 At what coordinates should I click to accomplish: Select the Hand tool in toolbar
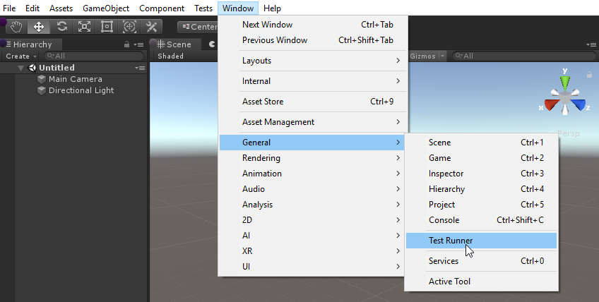pos(16,27)
